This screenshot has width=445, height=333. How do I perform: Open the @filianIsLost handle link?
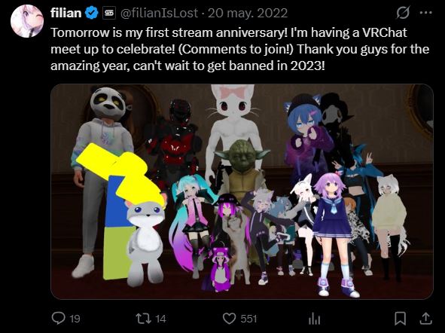[159, 13]
